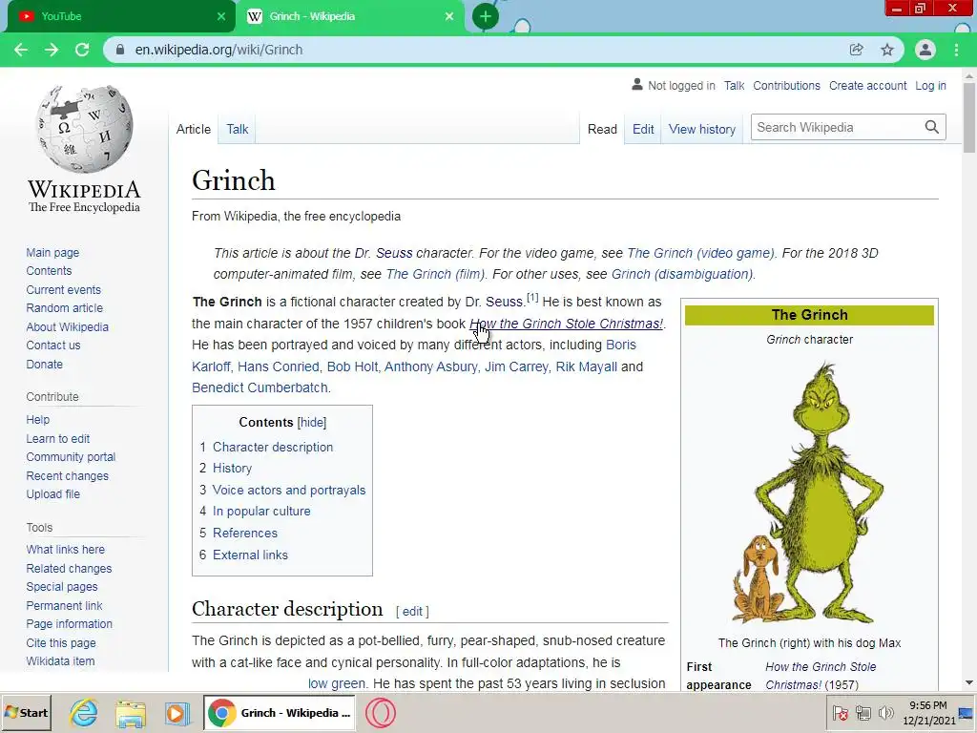Click the taskbar clock showing 9:56 PM
Image resolution: width=977 pixels, height=733 pixels.
click(928, 712)
